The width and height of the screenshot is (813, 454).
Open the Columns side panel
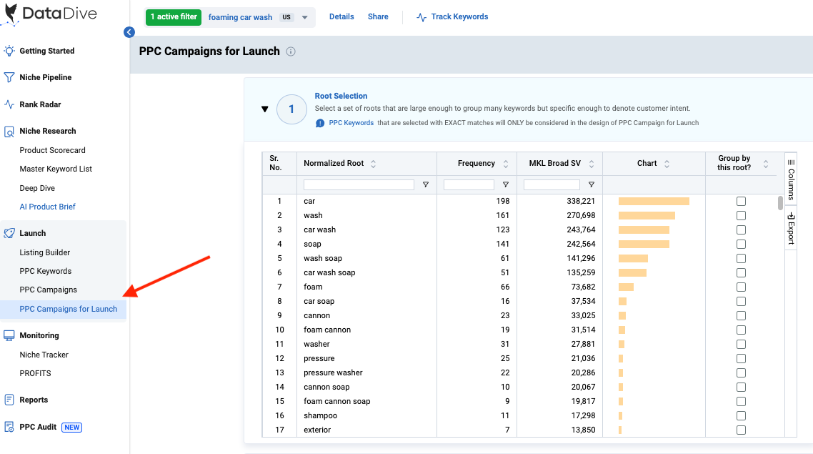pos(791,179)
